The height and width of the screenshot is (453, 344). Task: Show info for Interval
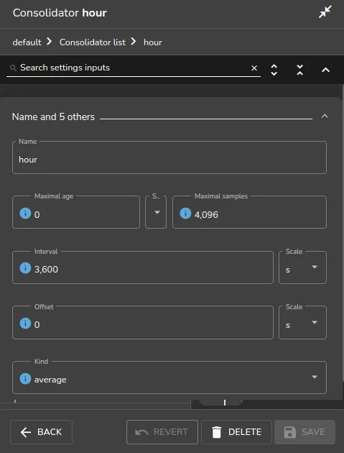25,268
